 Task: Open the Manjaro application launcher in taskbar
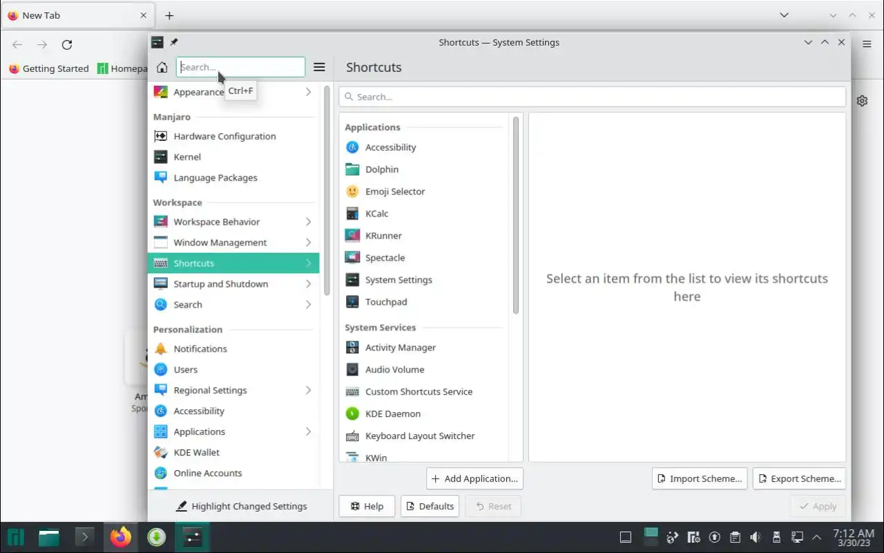coord(15,537)
